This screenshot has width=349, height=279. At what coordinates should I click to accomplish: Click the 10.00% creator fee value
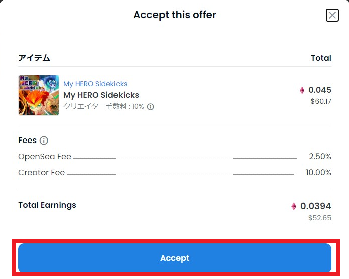318,173
